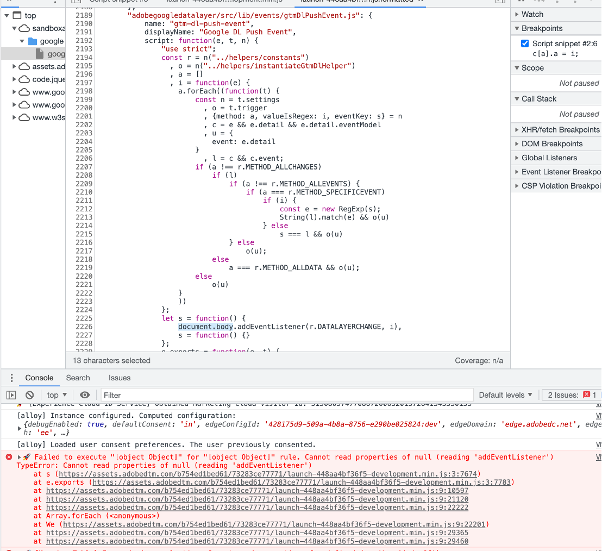This screenshot has width=602, height=551.
Task: Click the red error icon on the TypeError message
Action: [9, 456]
